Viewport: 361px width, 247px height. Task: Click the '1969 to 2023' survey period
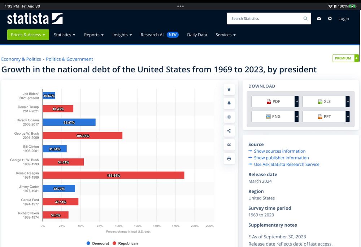pos(261,215)
